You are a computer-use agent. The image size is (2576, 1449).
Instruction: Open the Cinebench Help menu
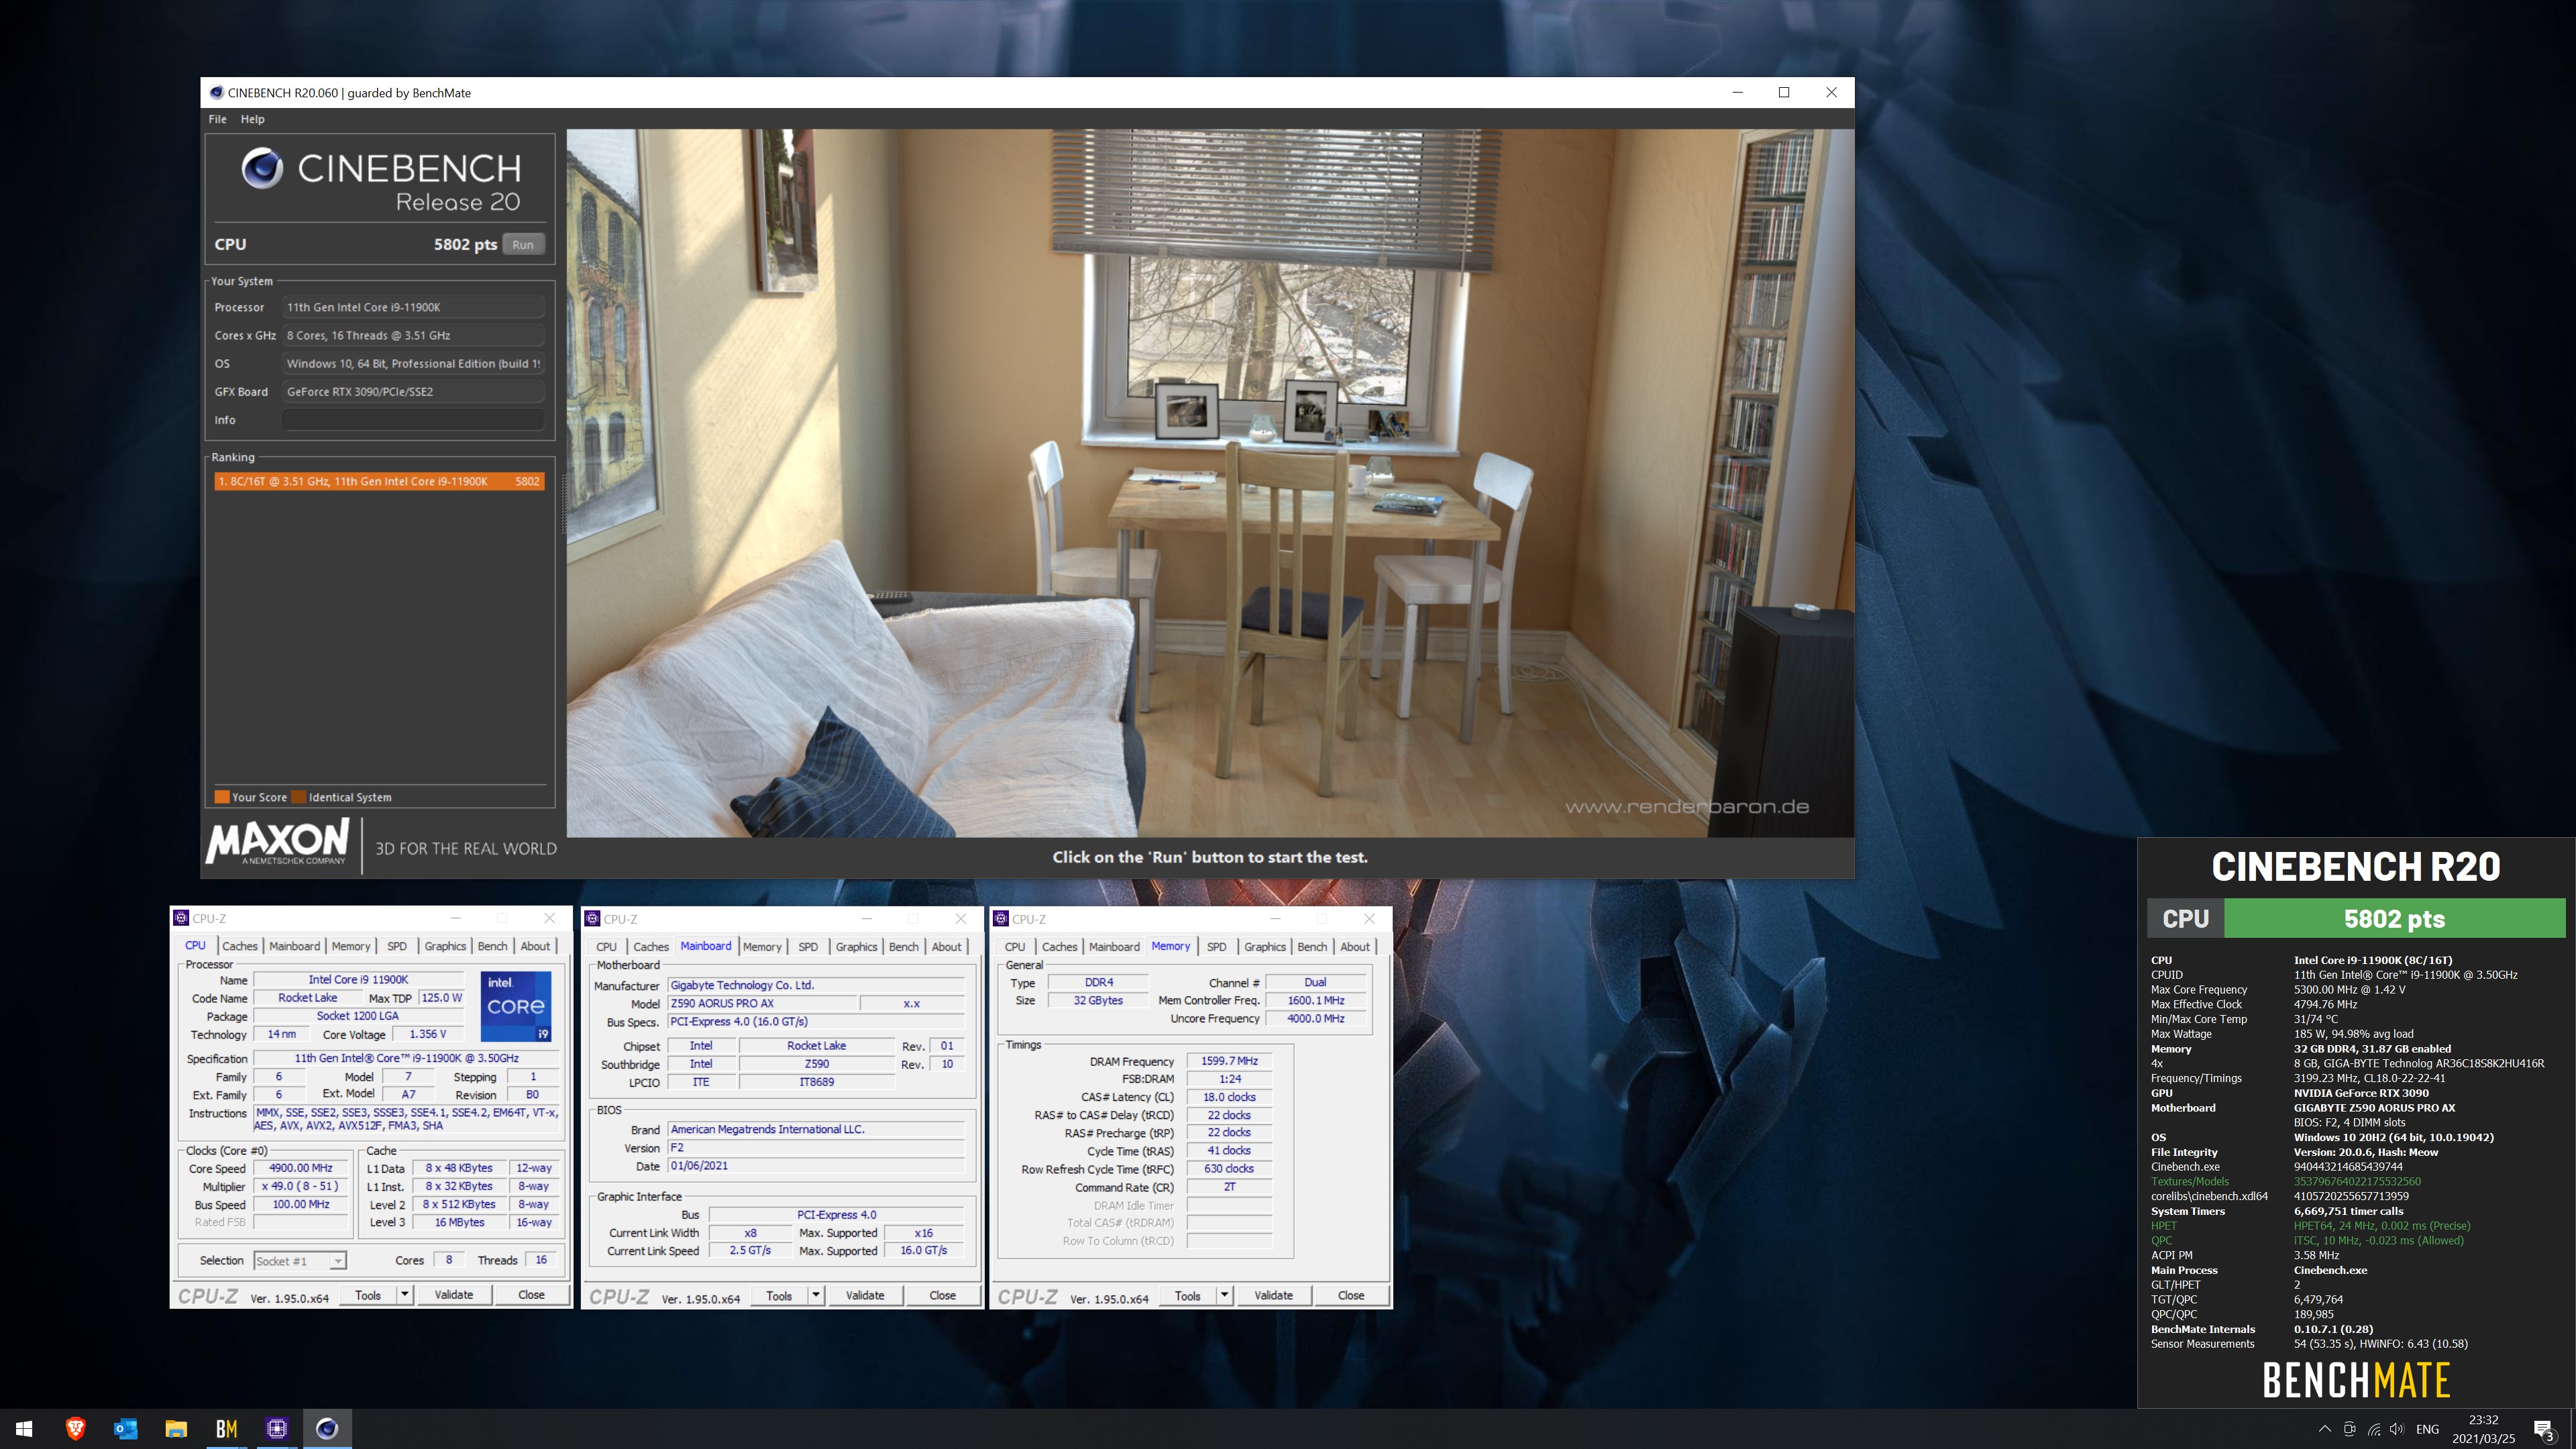[252, 119]
